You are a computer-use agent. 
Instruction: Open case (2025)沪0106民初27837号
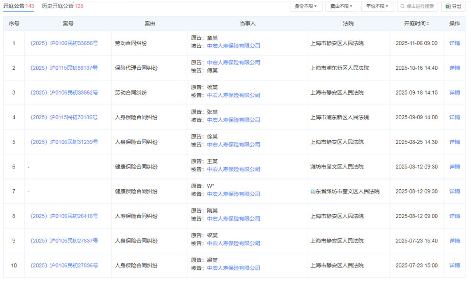tap(64, 241)
